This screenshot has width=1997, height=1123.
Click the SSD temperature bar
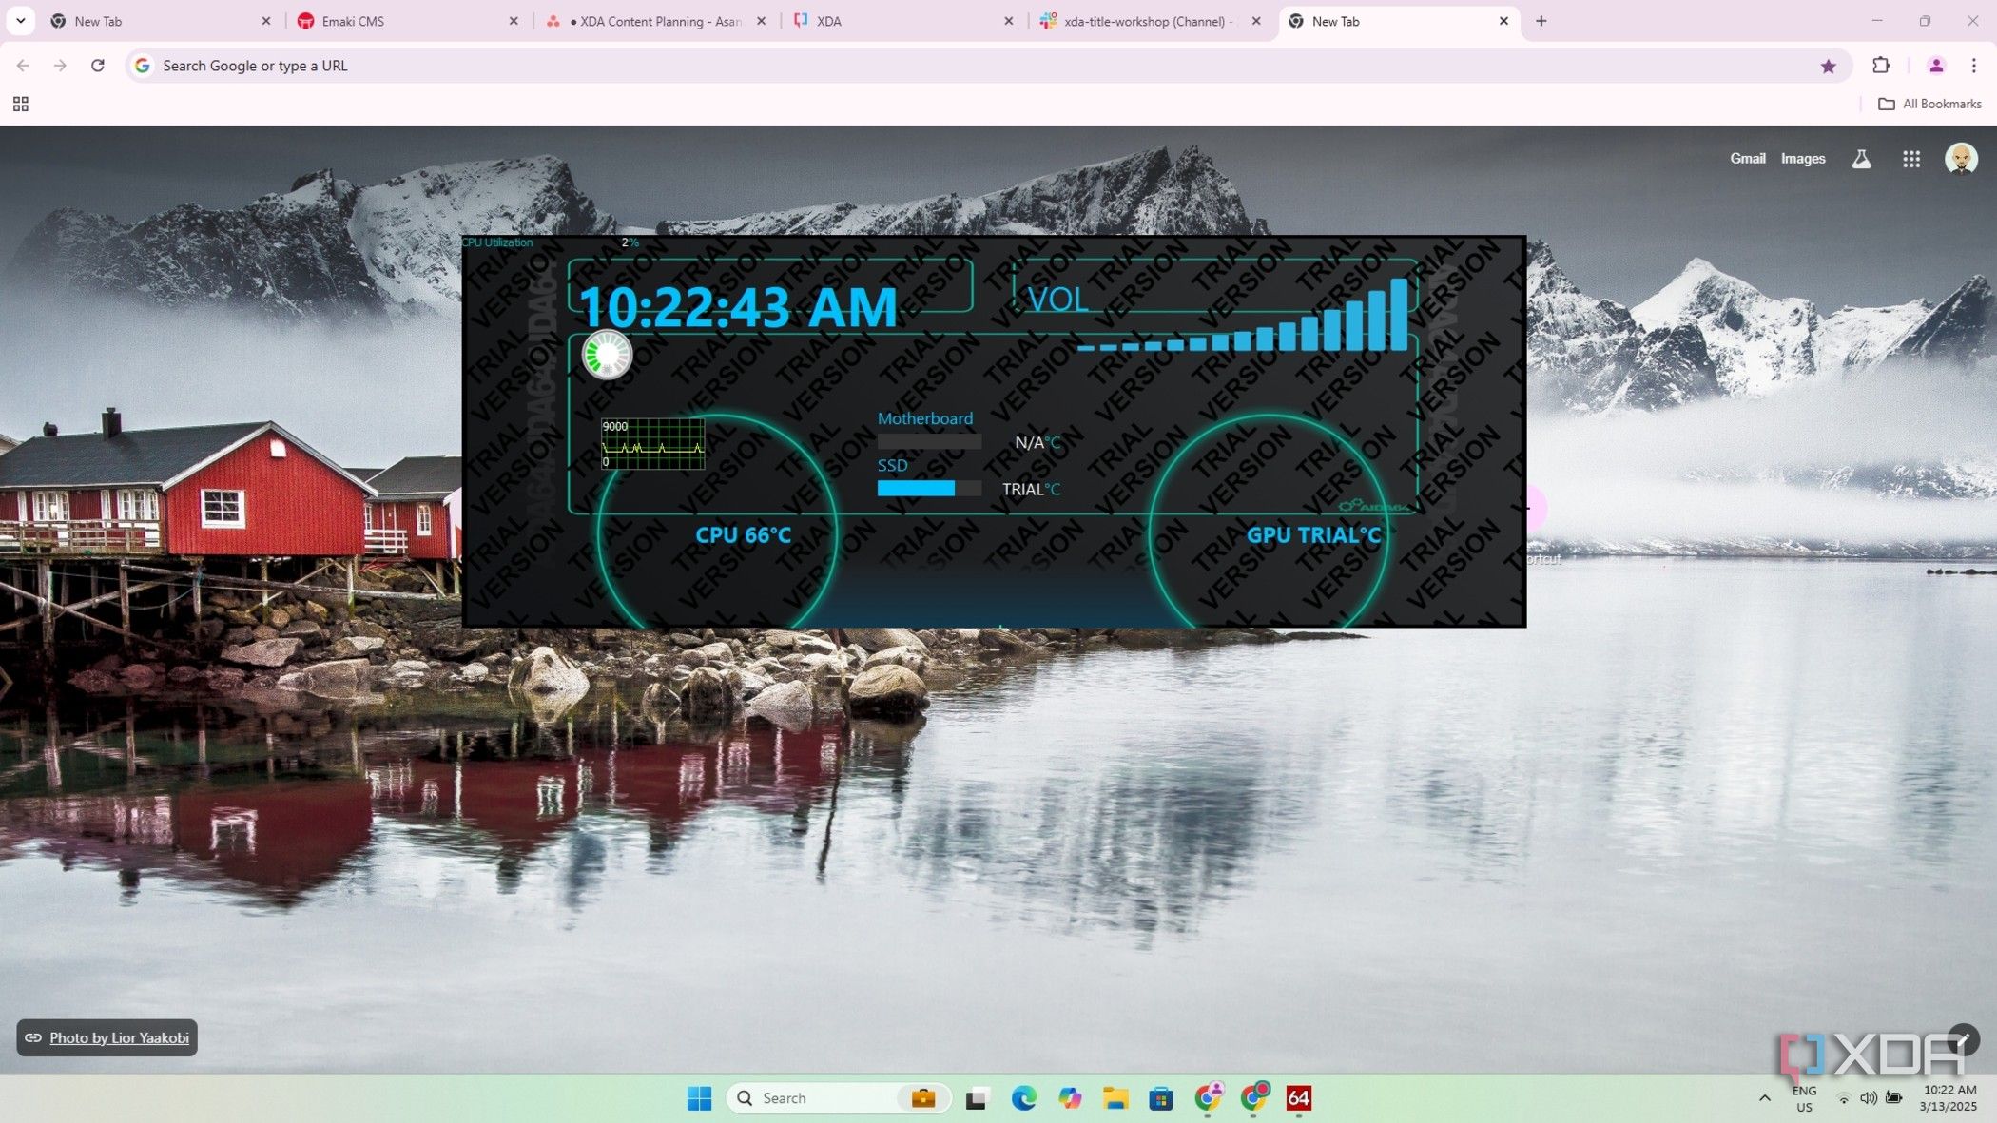(929, 488)
